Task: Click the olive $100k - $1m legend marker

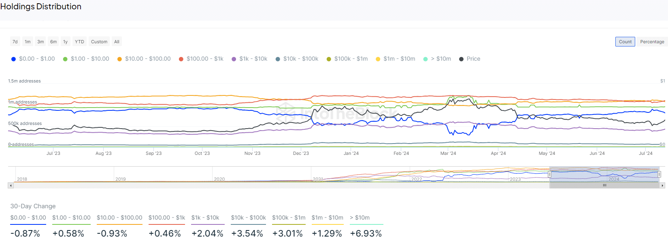Action: pos(329,59)
